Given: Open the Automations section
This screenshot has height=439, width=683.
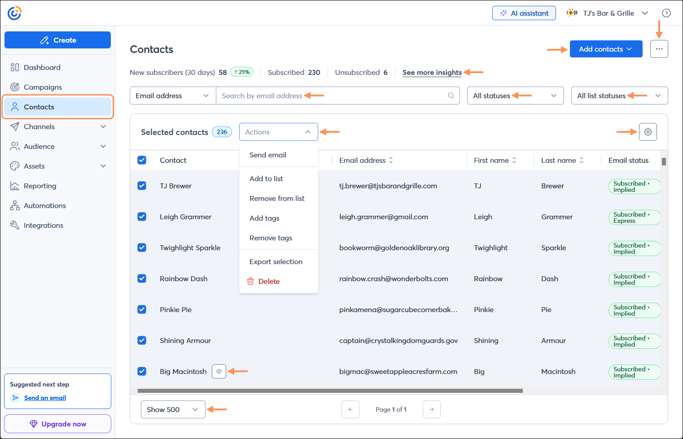Looking at the screenshot, I should pos(44,205).
